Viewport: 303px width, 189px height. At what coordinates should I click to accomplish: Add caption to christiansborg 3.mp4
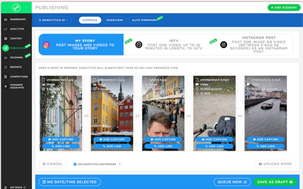266,139
